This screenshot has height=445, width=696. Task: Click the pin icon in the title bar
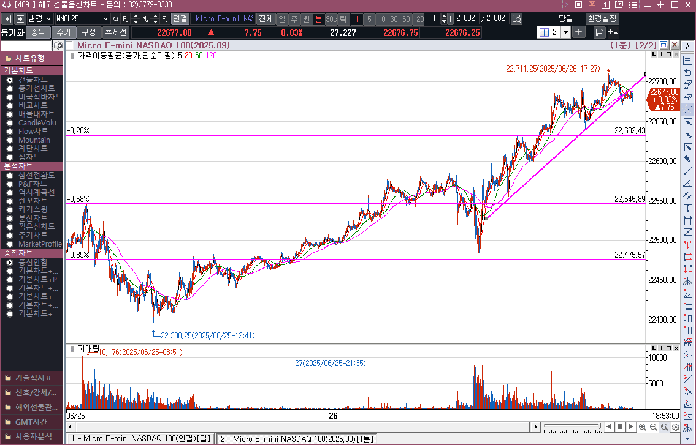592,5
